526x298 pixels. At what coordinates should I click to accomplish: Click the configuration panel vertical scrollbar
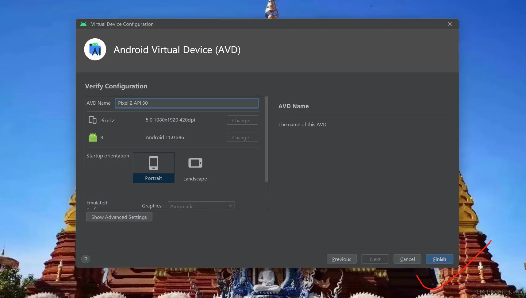pos(266,140)
